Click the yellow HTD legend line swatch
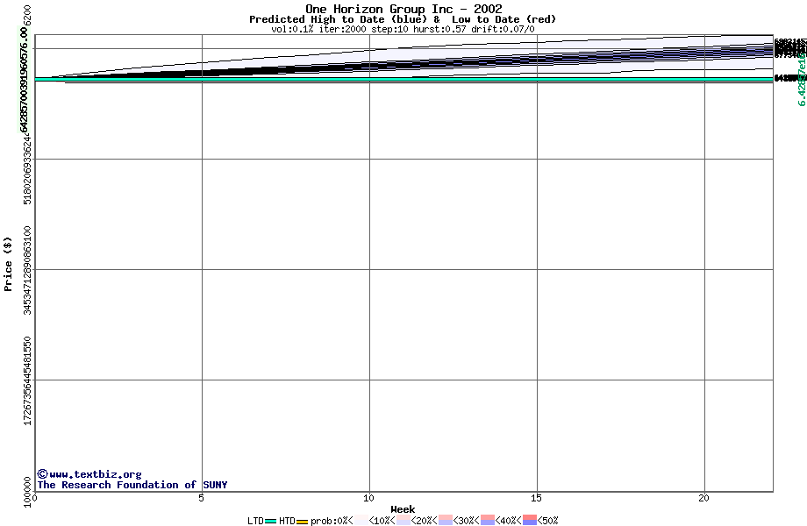Image resolution: width=807 pixels, height=526 pixels. (302, 522)
